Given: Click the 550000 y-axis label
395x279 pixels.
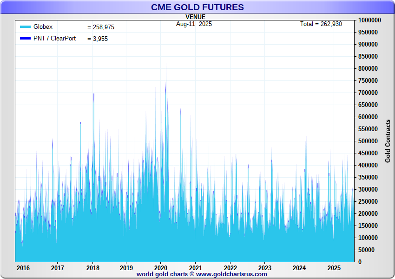Looking at the screenshot, I should tap(368, 129).
